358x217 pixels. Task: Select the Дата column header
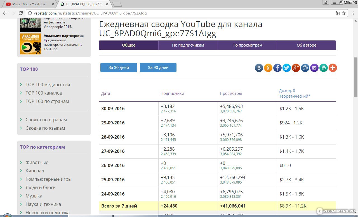click(x=106, y=93)
